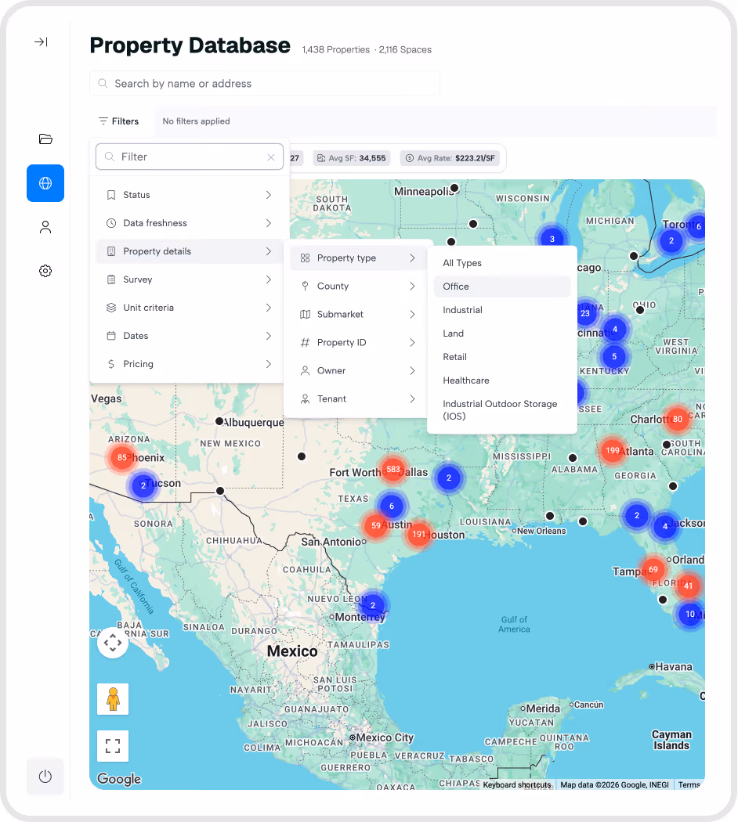Click the cluster marker 23 near Indiana
738x822 pixels.
(x=585, y=313)
